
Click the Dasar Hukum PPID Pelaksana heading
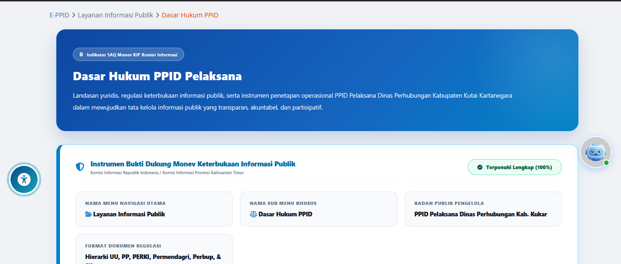tap(157, 76)
